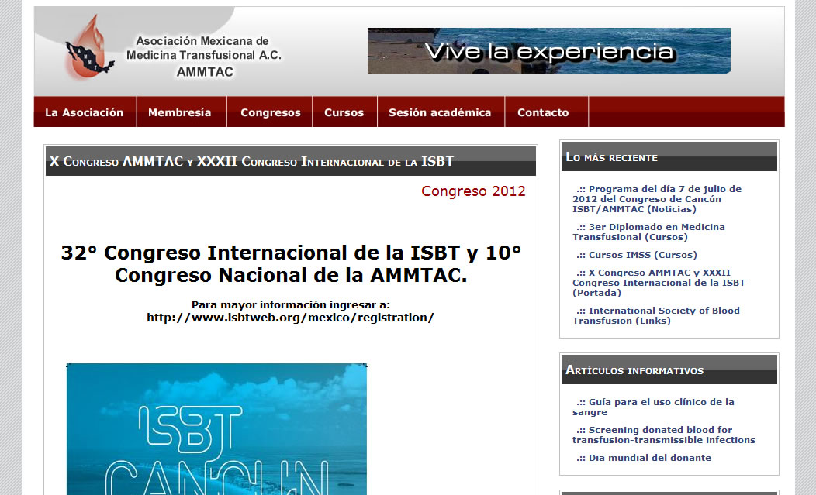The image size is (816, 495).
Task: Open 'Screening donated blood' article link
Action: (x=663, y=435)
